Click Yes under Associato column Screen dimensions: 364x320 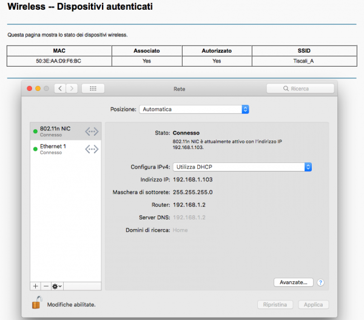[x=147, y=61]
